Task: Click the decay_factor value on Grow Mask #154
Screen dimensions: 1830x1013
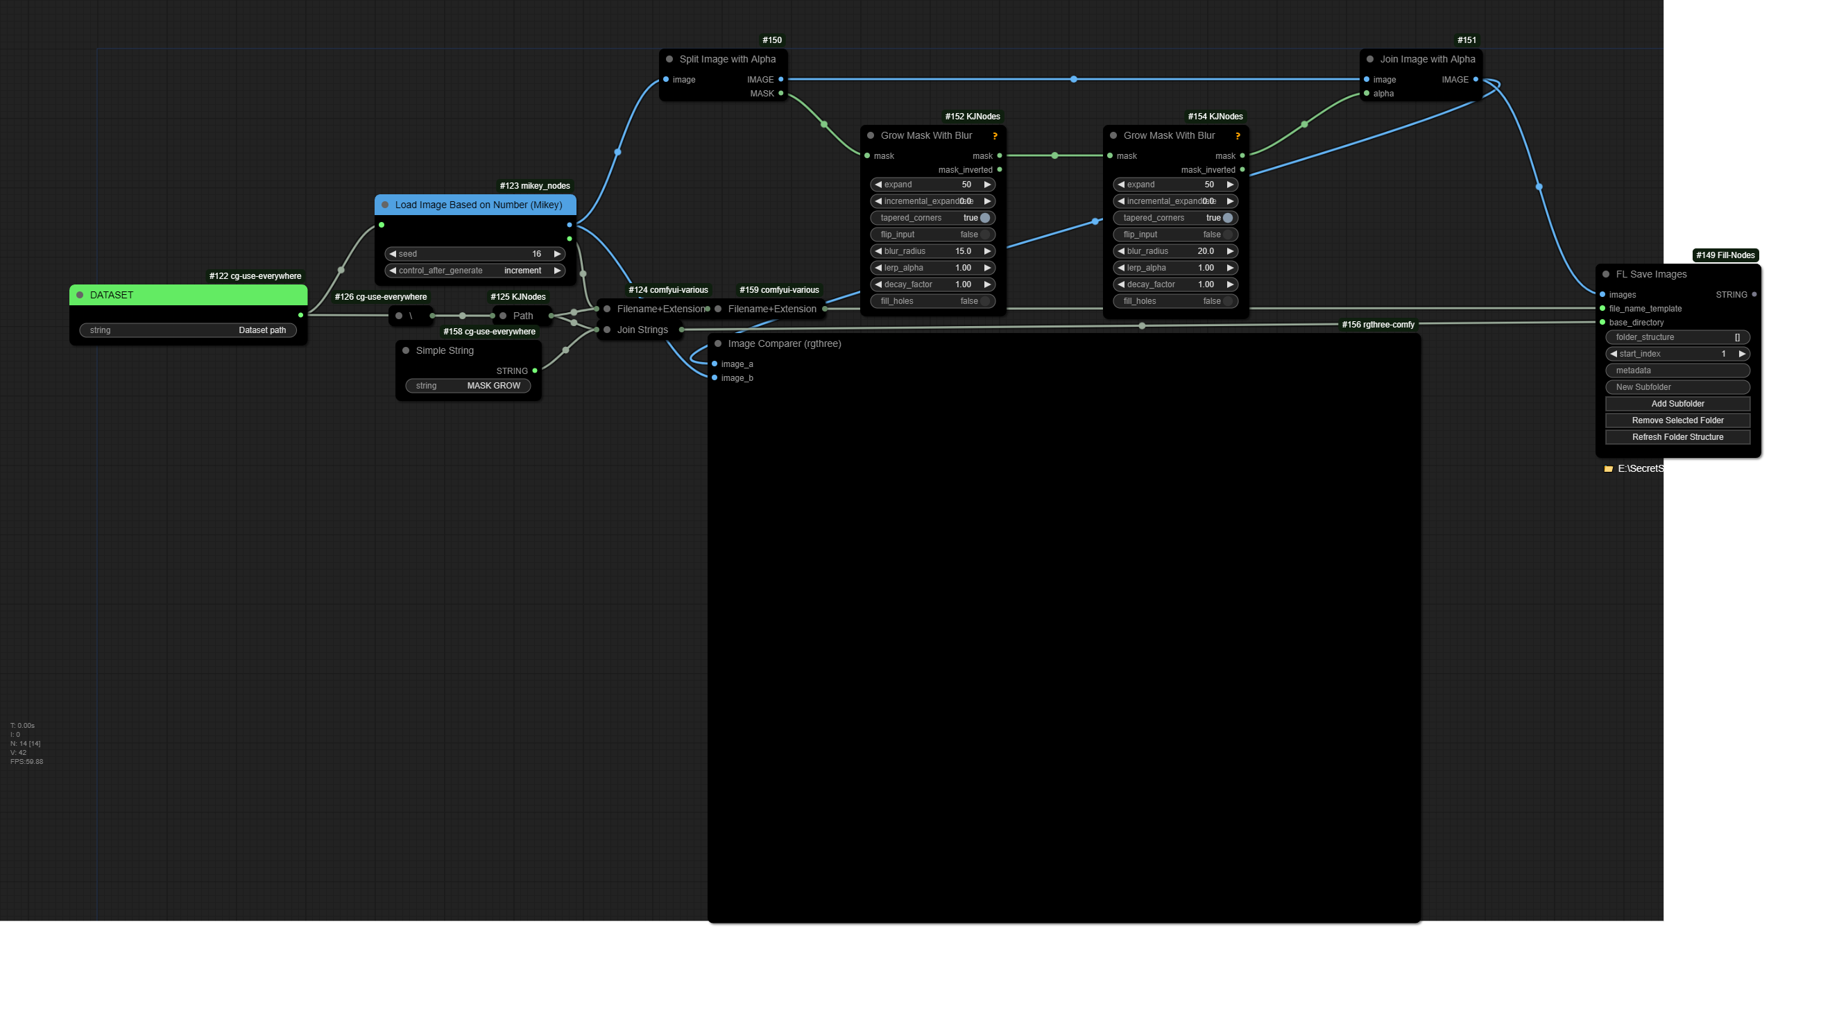Action: [x=1206, y=284]
